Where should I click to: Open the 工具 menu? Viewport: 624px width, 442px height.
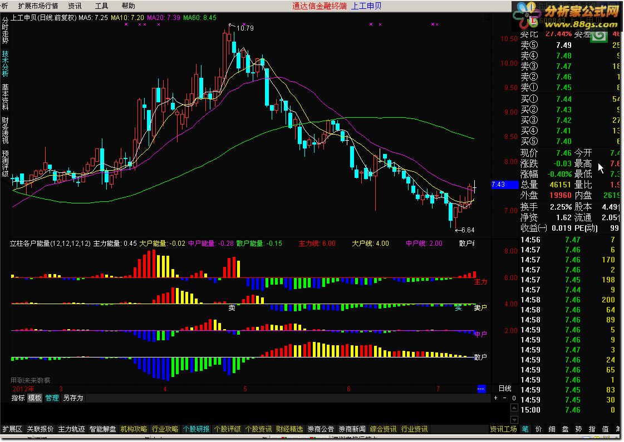(x=101, y=6)
